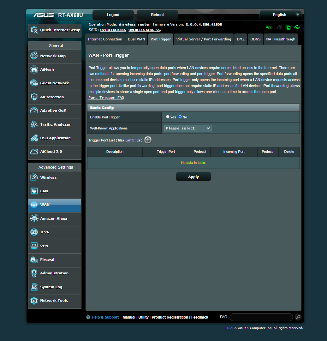Switch to Internet Connection tab

105,39
